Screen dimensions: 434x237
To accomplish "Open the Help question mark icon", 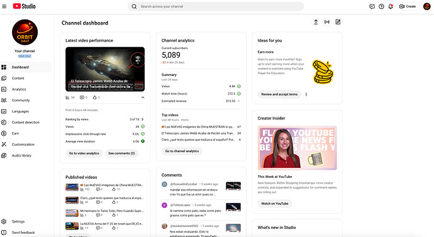I will (x=381, y=6).
